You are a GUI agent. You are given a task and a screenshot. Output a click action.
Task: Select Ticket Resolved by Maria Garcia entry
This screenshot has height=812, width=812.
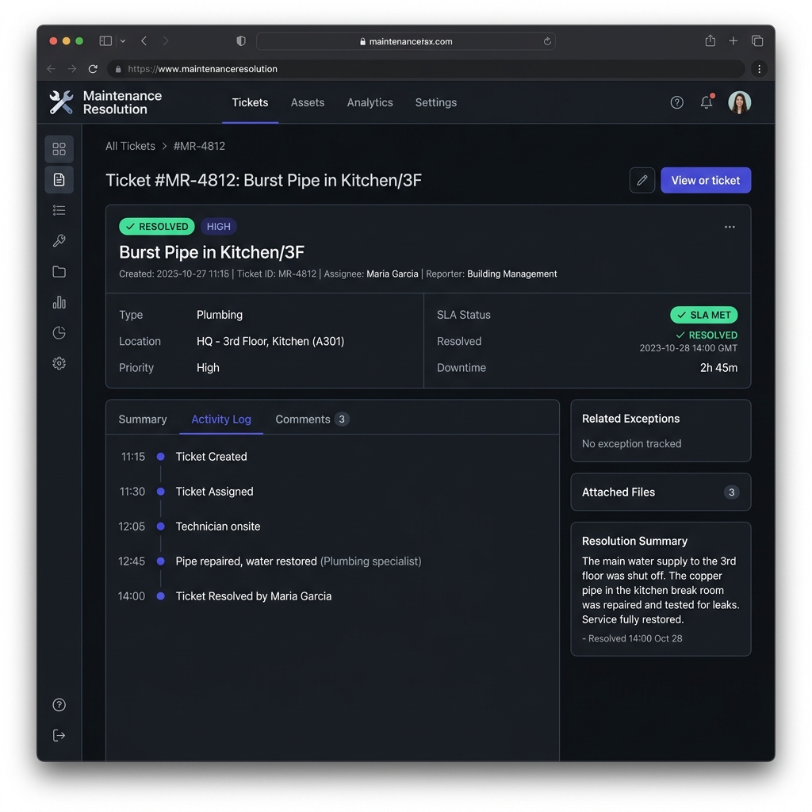point(254,596)
